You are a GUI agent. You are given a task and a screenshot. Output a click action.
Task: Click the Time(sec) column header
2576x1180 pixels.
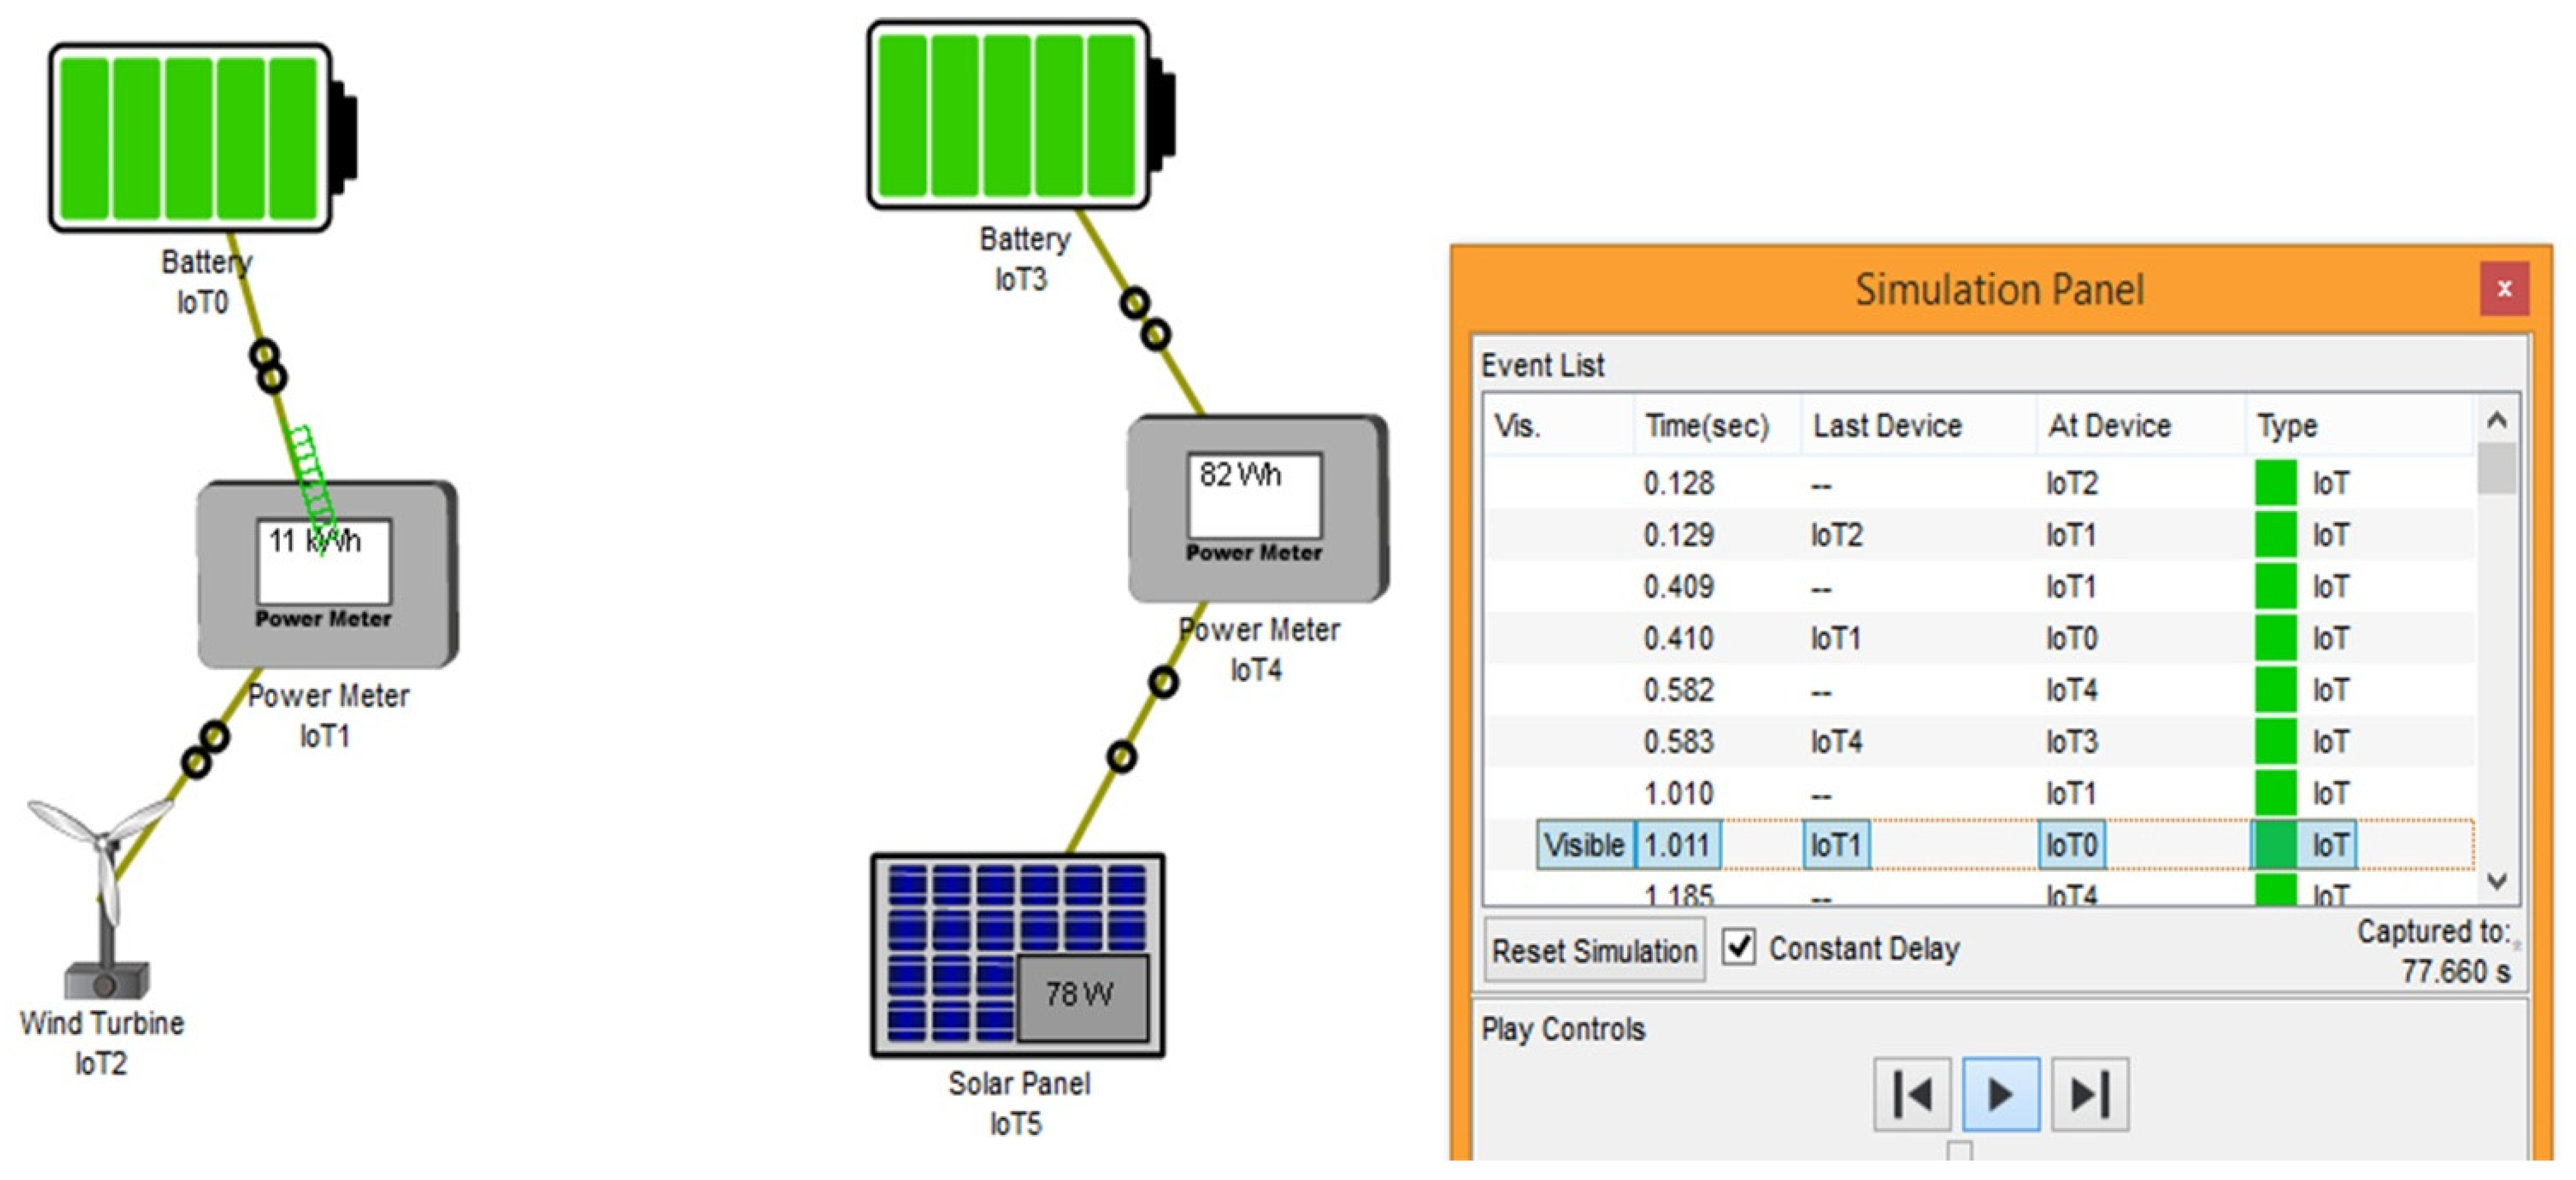1707,426
